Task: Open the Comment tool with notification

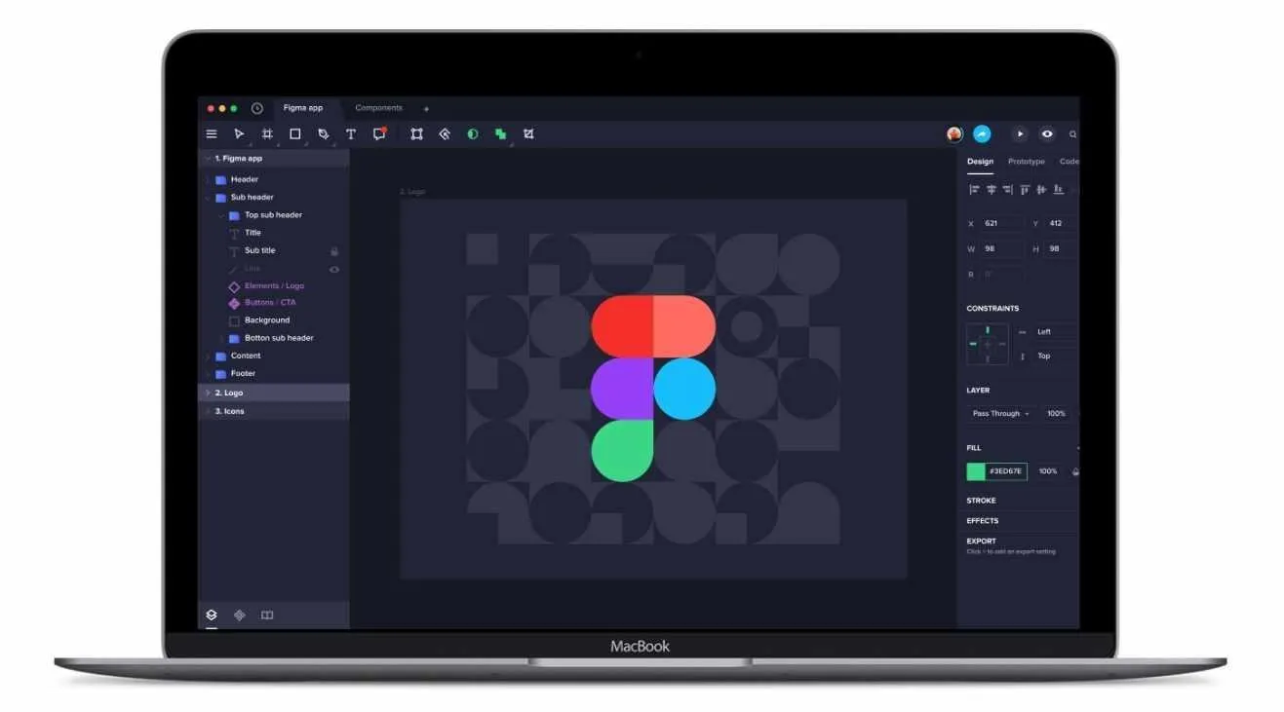Action: click(x=380, y=134)
